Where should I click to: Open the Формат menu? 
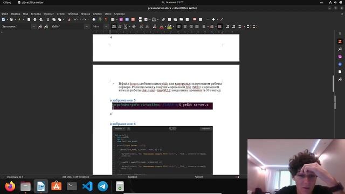point(49,14)
